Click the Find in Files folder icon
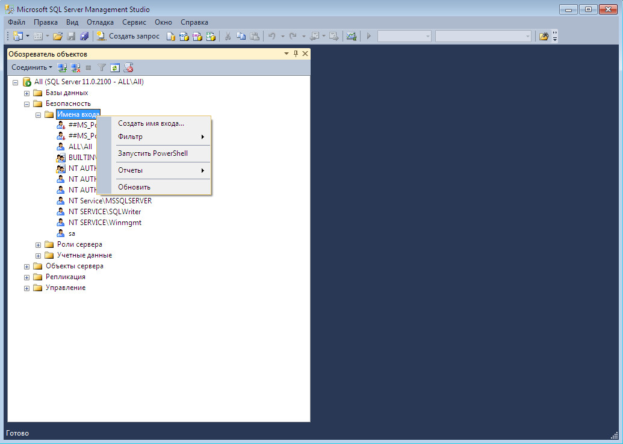623x444 pixels. point(544,36)
